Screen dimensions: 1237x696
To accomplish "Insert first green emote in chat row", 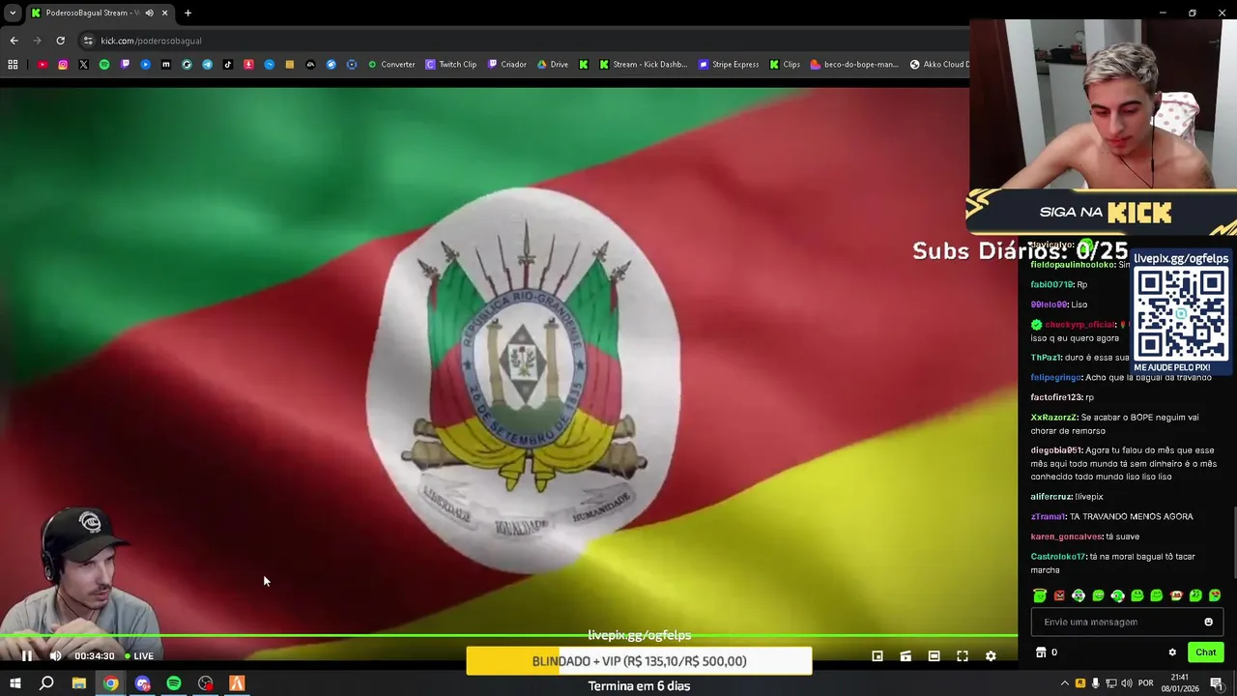I will tap(1040, 595).
